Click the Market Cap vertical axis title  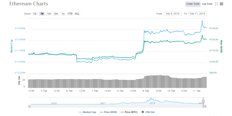(12, 46)
